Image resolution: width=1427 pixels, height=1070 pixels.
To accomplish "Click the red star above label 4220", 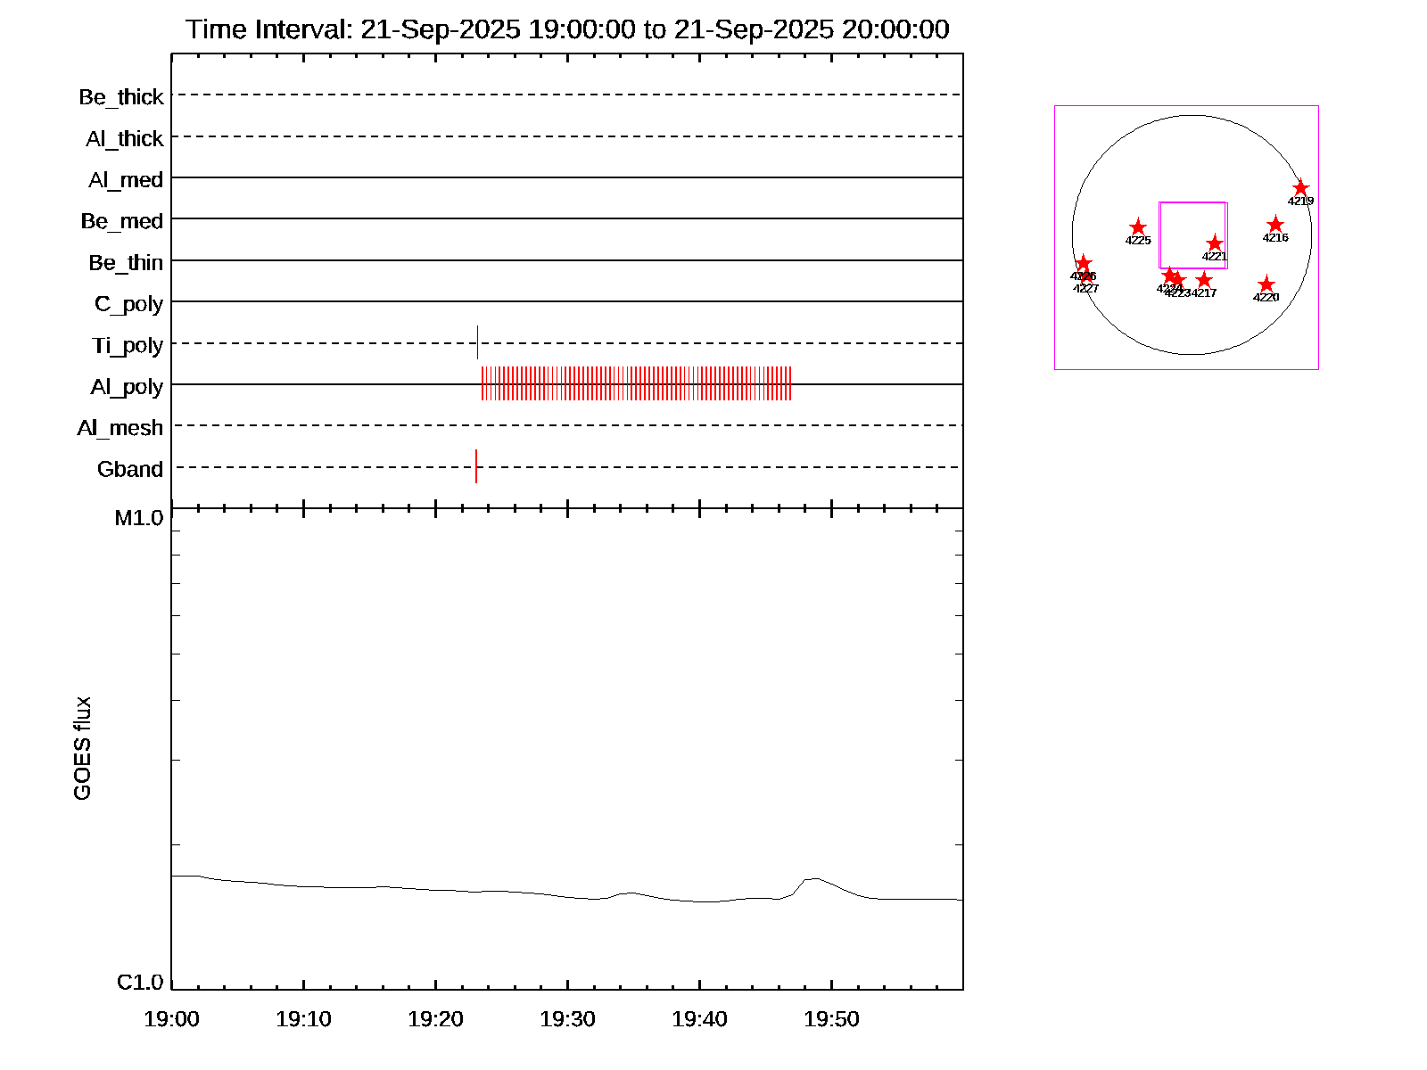I will 1266,284.
